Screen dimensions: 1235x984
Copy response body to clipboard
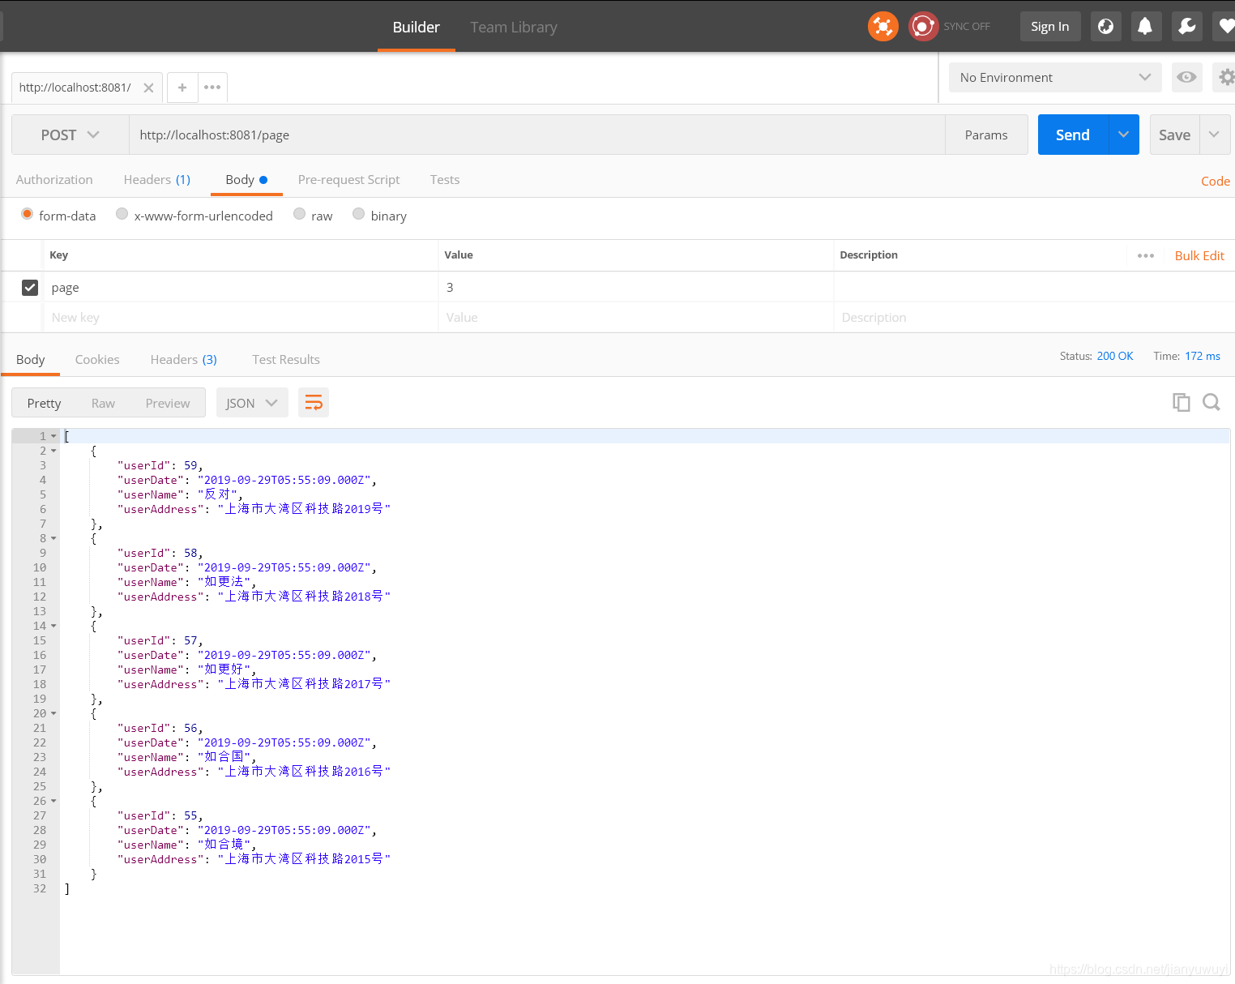[x=1182, y=402]
